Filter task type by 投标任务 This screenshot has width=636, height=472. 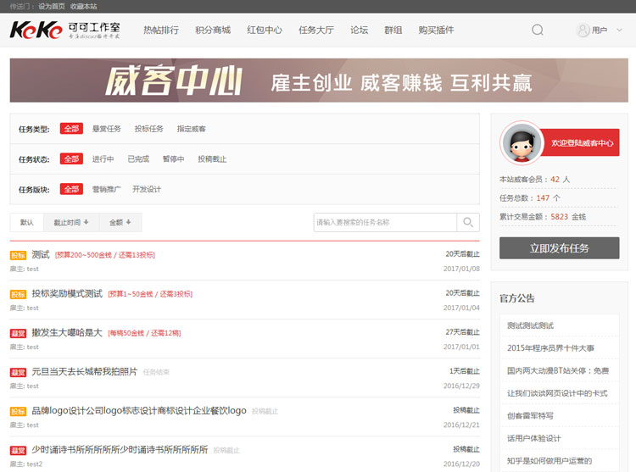[x=149, y=129]
